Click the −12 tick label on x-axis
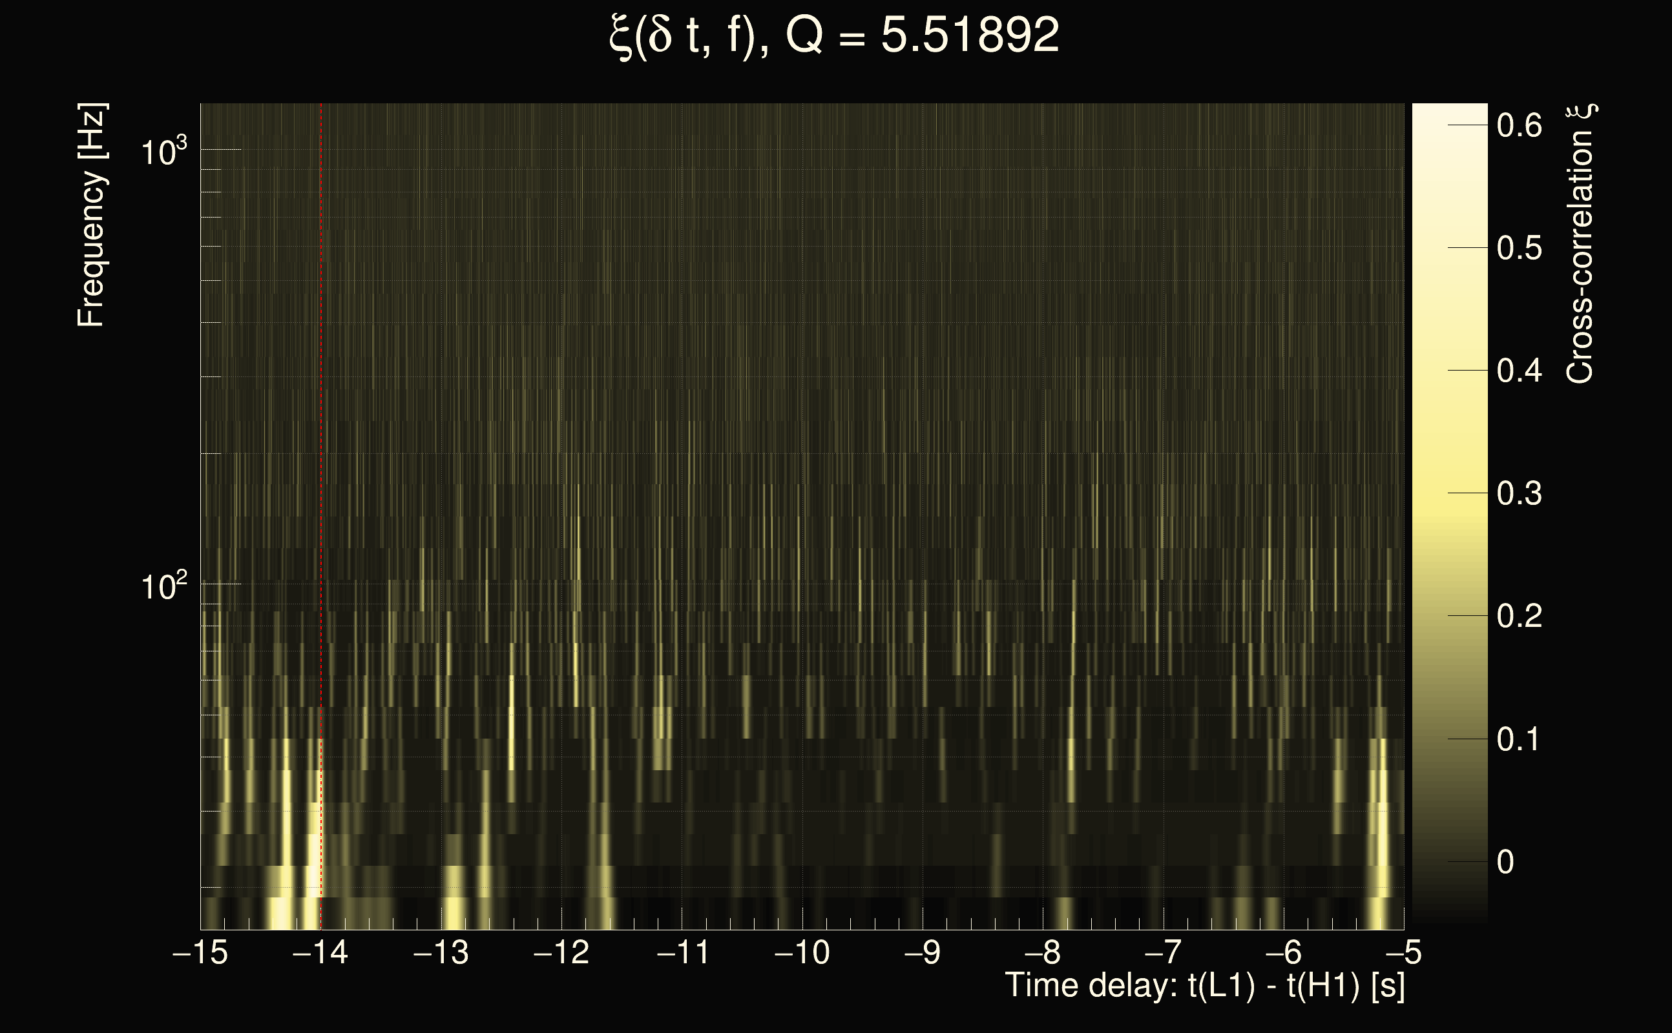Screen dimensions: 1672x1033 (x=561, y=952)
